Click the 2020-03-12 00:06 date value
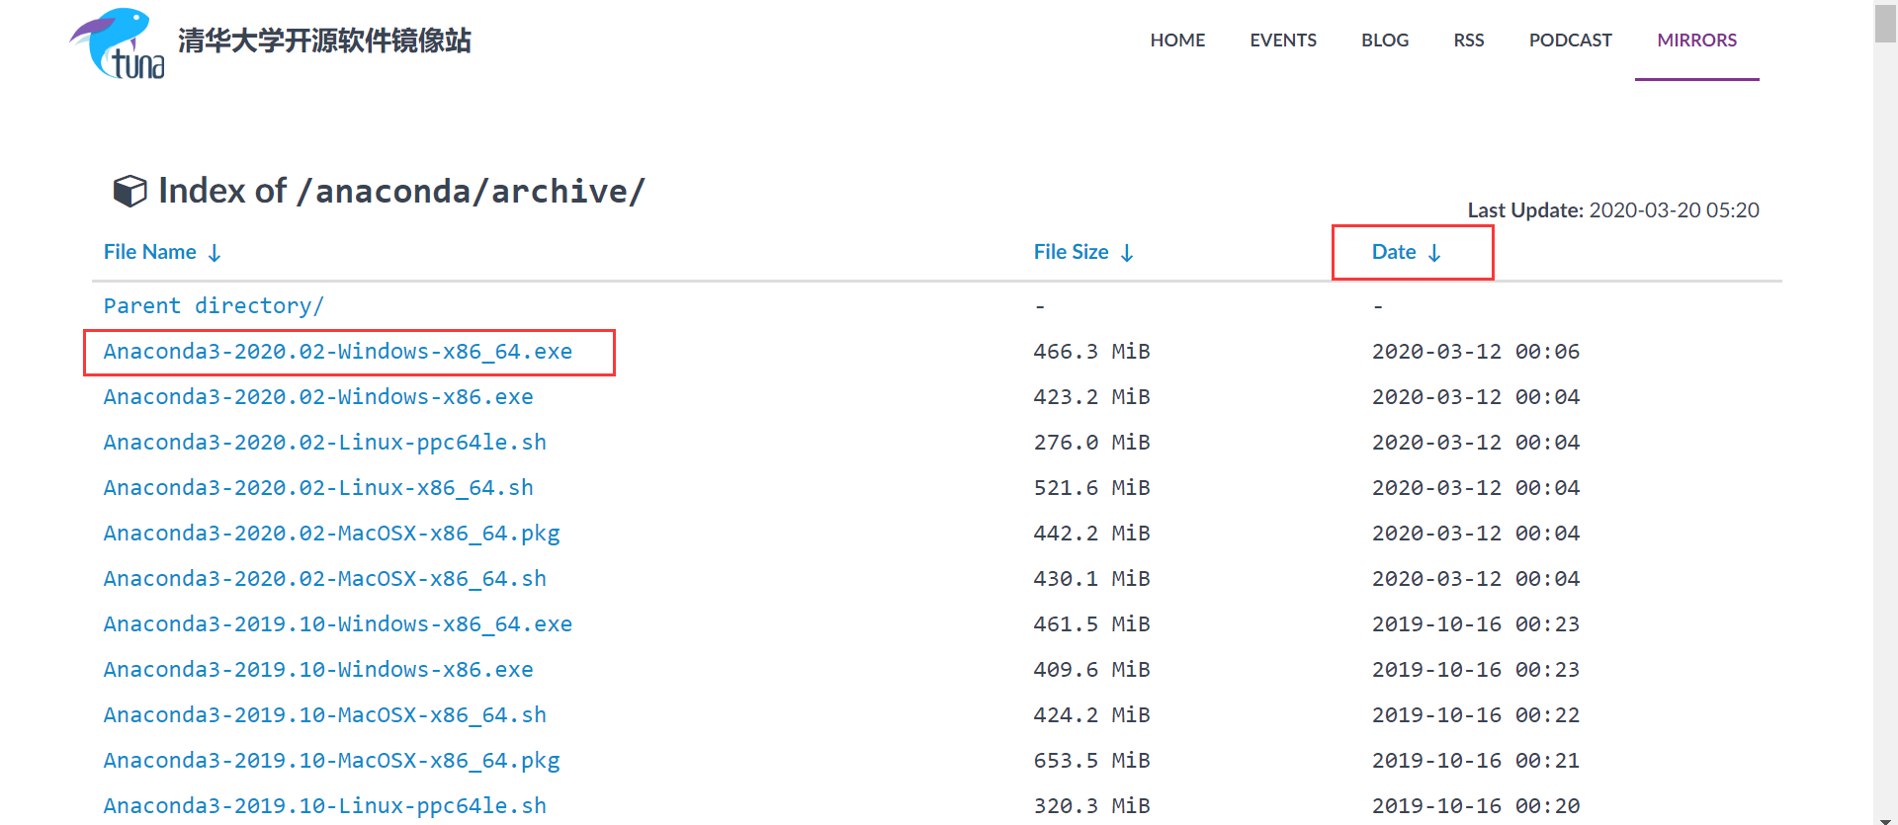Viewport: 1898px width, 825px height. tap(1476, 352)
